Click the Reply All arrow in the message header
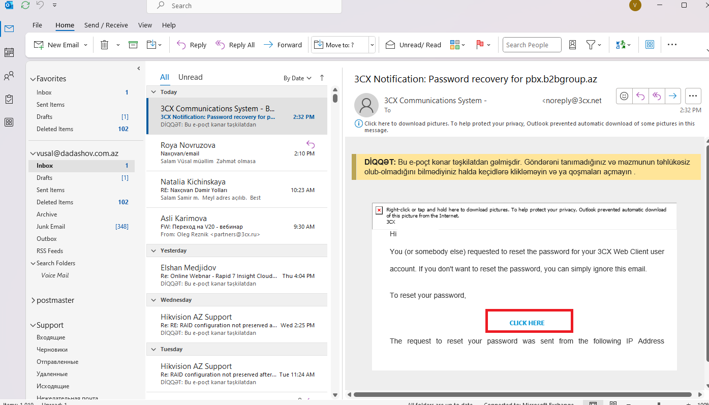 657,96
